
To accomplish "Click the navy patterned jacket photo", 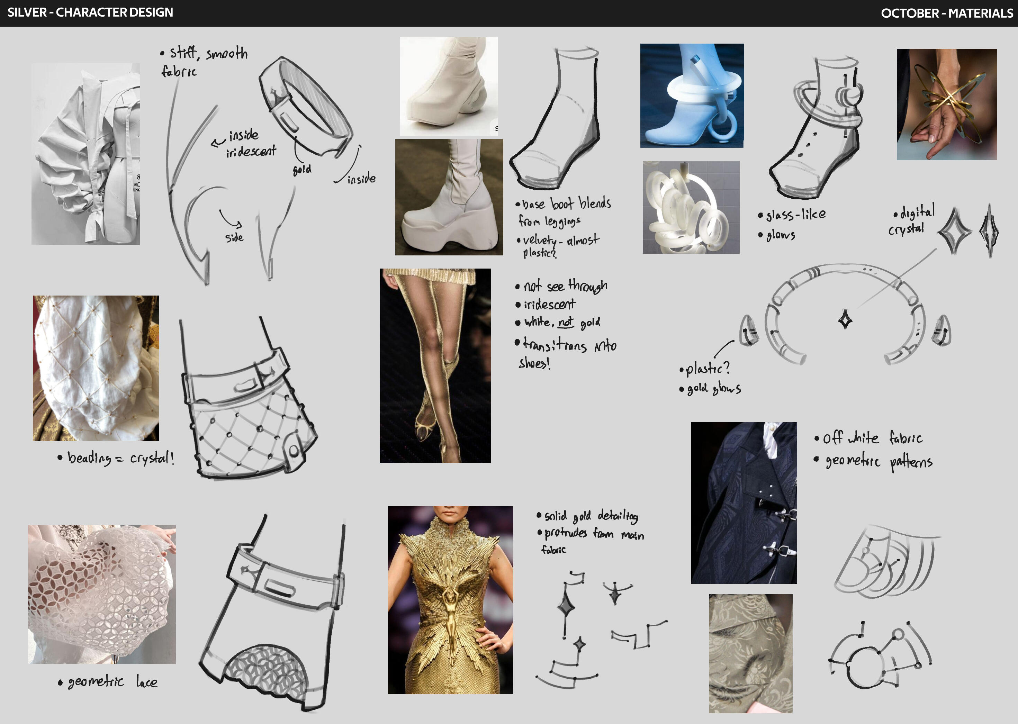I will tap(744, 503).
